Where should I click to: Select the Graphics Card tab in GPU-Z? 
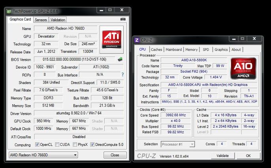pos(20,19)
